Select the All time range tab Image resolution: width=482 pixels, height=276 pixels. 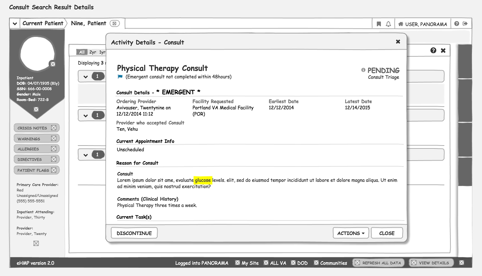pos(82,52)
